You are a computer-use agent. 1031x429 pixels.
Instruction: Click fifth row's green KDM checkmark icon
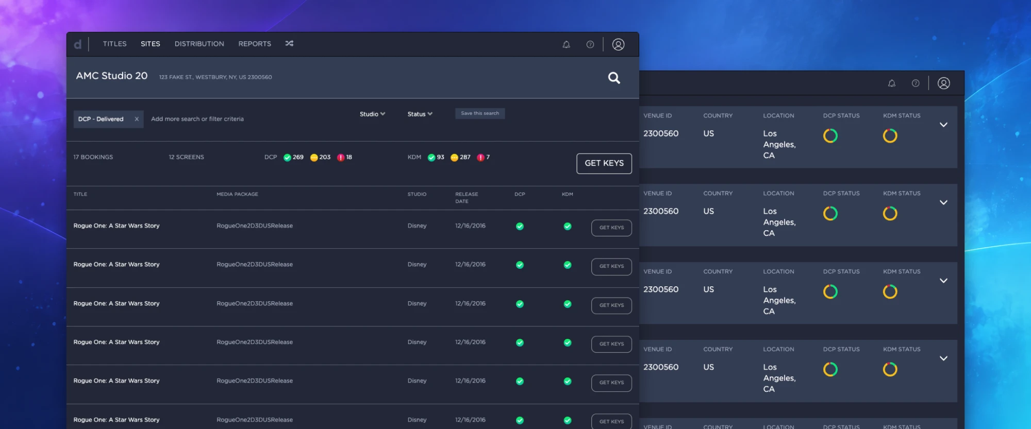coord(568,381)
